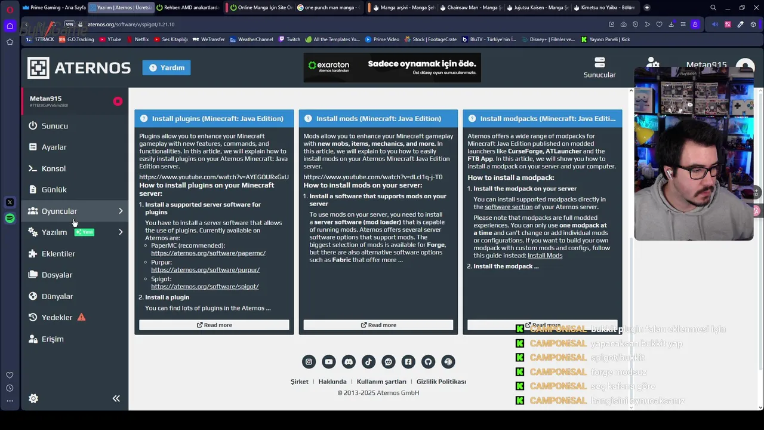Open the Install Mods guide link
Screen dimensions: 764x430
[x=545, y=256]
